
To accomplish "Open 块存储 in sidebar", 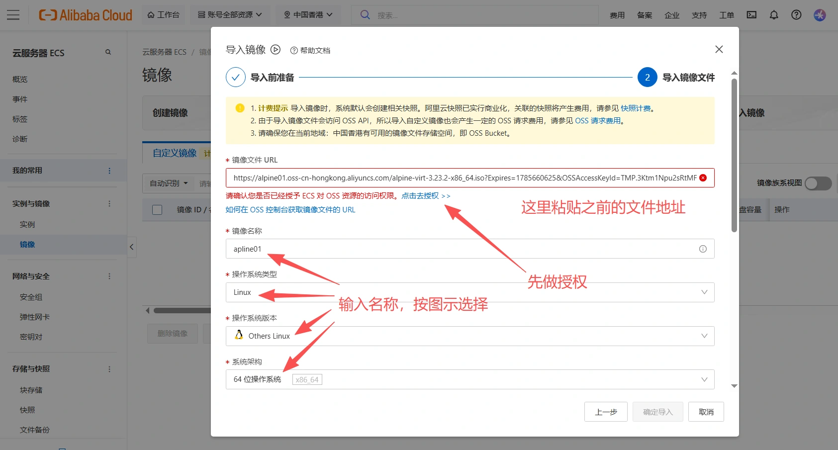I will (31, 390).
